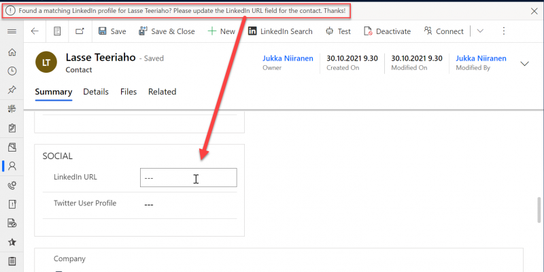Click the vertical form scrollbar
This screenshot has height=272, width=544.
coord(539,210)
